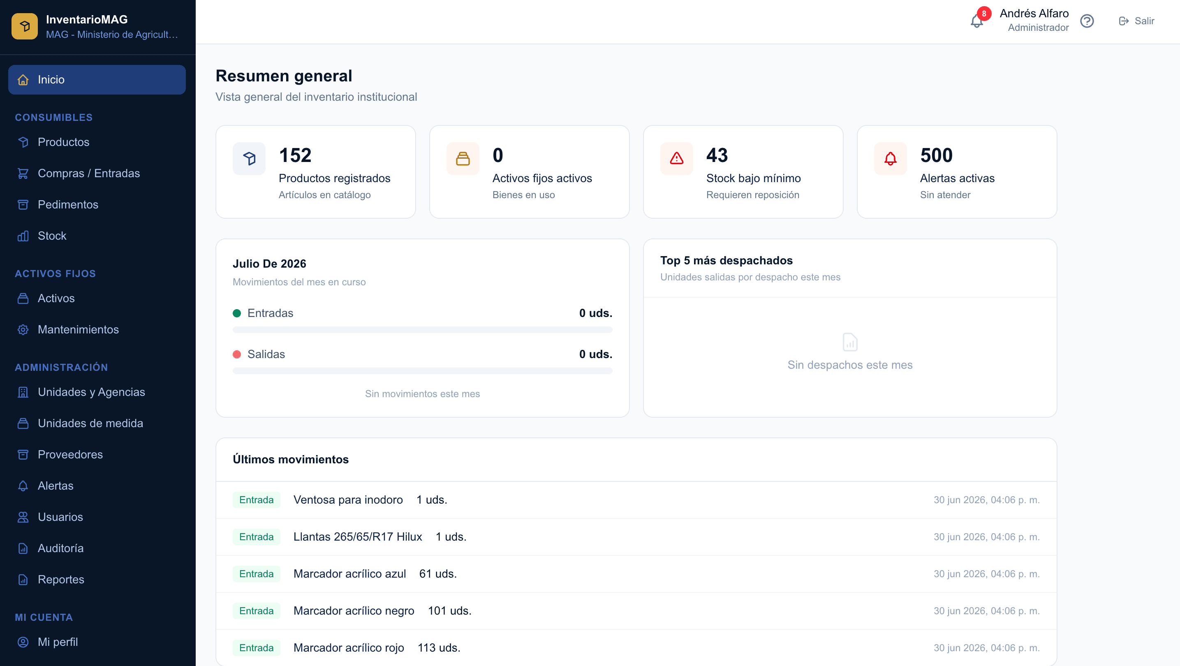The width and height of the screenshot is (1180, 666).
Task: Open the notifications bell icon
Action: pos(976,21)
